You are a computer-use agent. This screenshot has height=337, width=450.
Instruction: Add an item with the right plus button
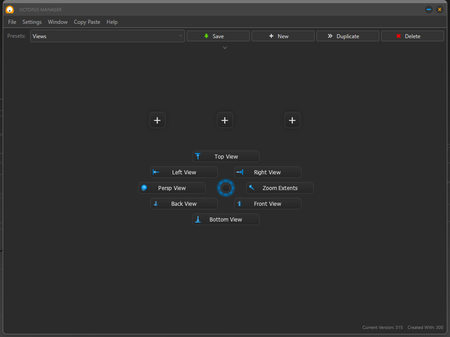(x=292, y=120)
